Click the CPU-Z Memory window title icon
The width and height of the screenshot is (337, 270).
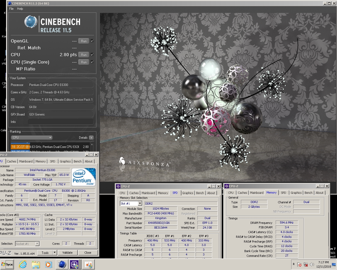[227, 186]
